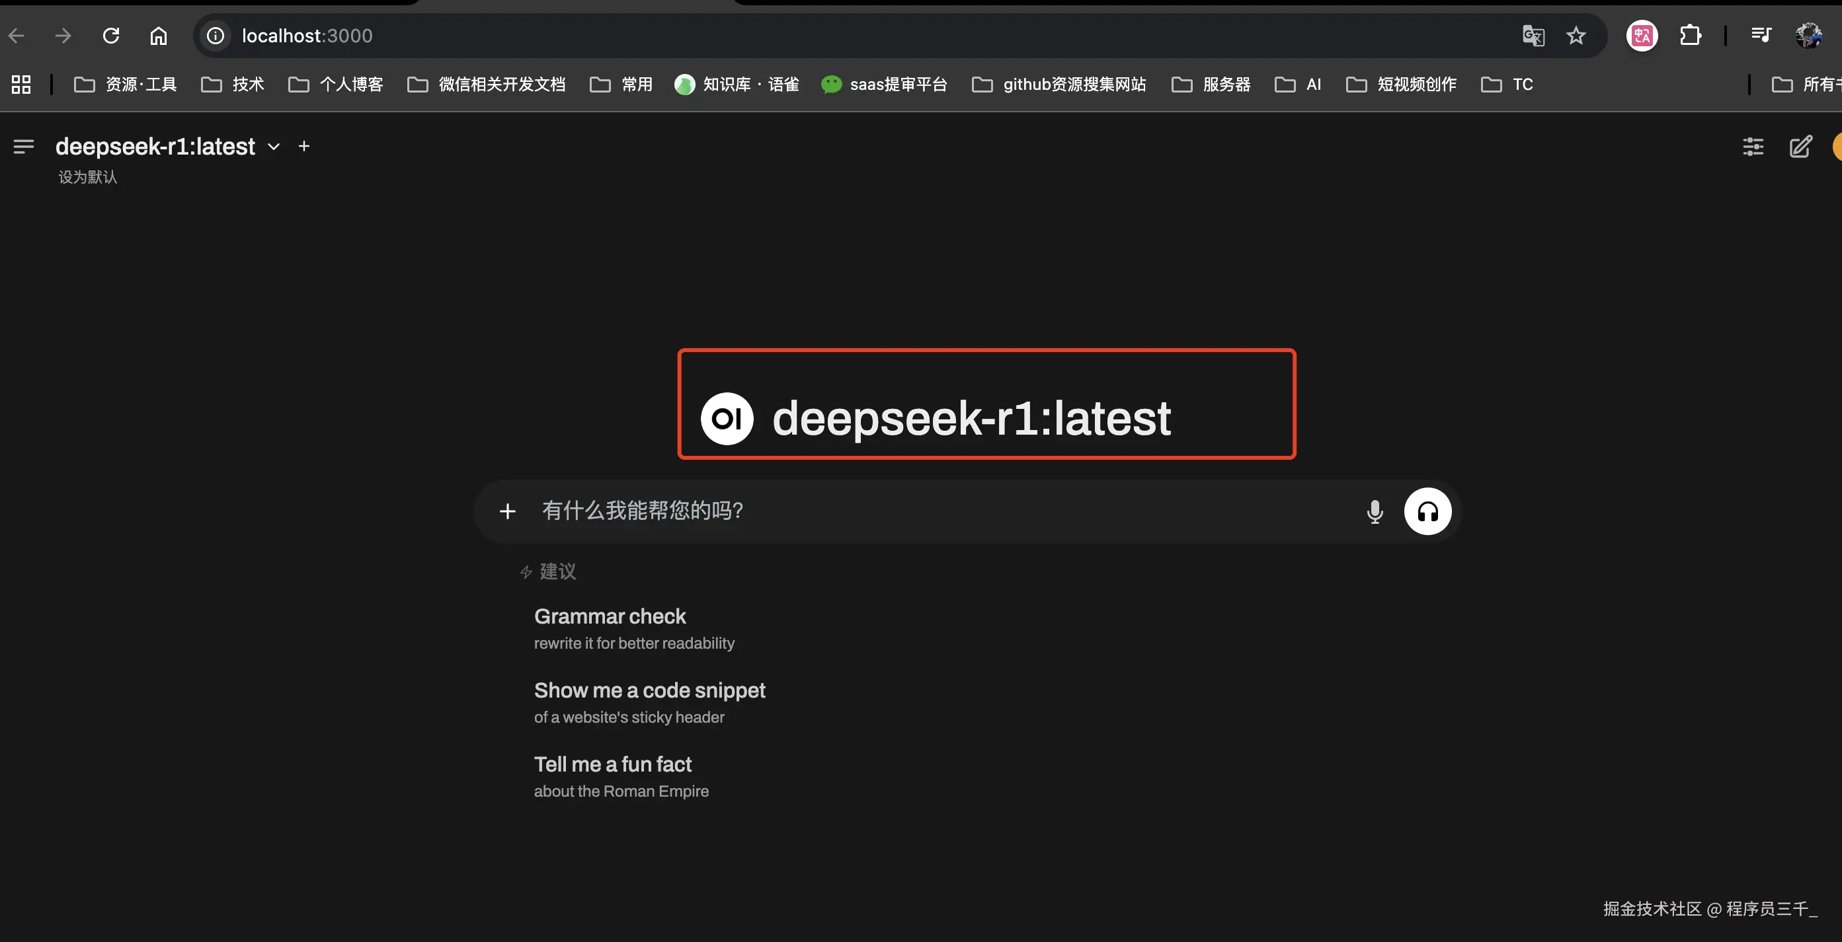Start voice call with headphones button

[1427, 511]
